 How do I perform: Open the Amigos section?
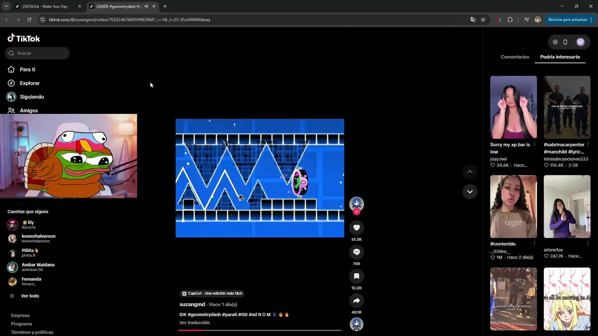pyautogui.click(x=22, y=111)
